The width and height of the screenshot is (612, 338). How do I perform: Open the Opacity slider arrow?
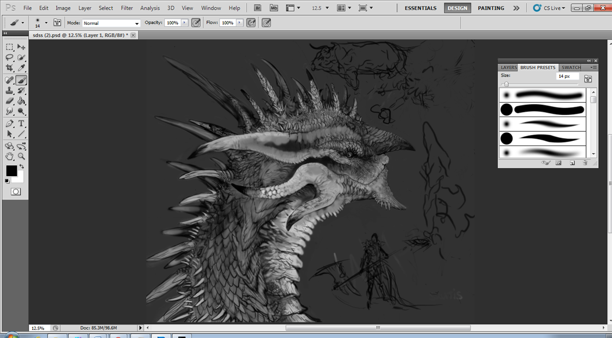185,23
